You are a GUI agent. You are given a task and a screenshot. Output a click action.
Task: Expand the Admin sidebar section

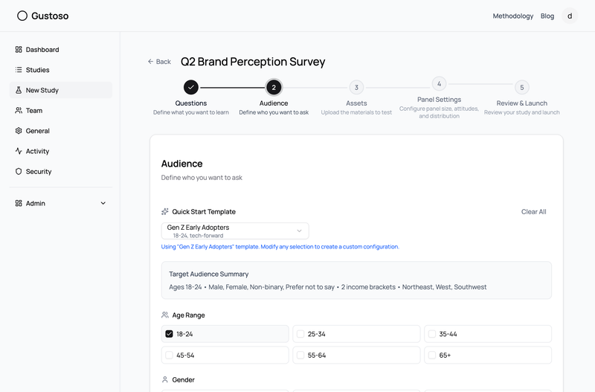pyautogui.click(x=103, y=203)
